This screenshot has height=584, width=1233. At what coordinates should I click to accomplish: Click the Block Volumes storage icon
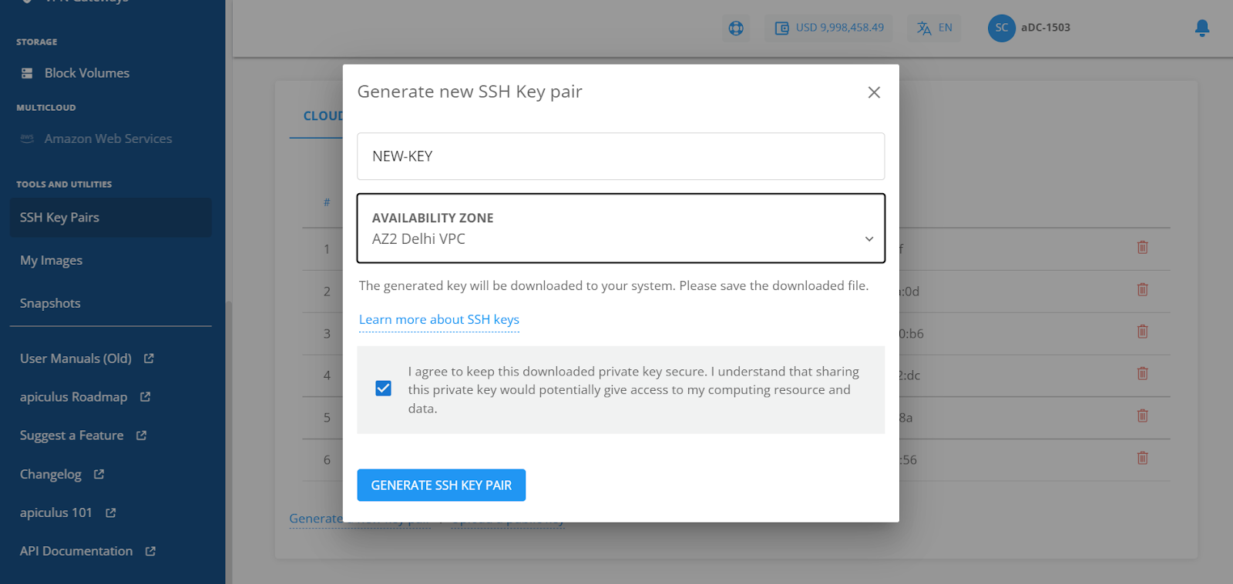28,72
